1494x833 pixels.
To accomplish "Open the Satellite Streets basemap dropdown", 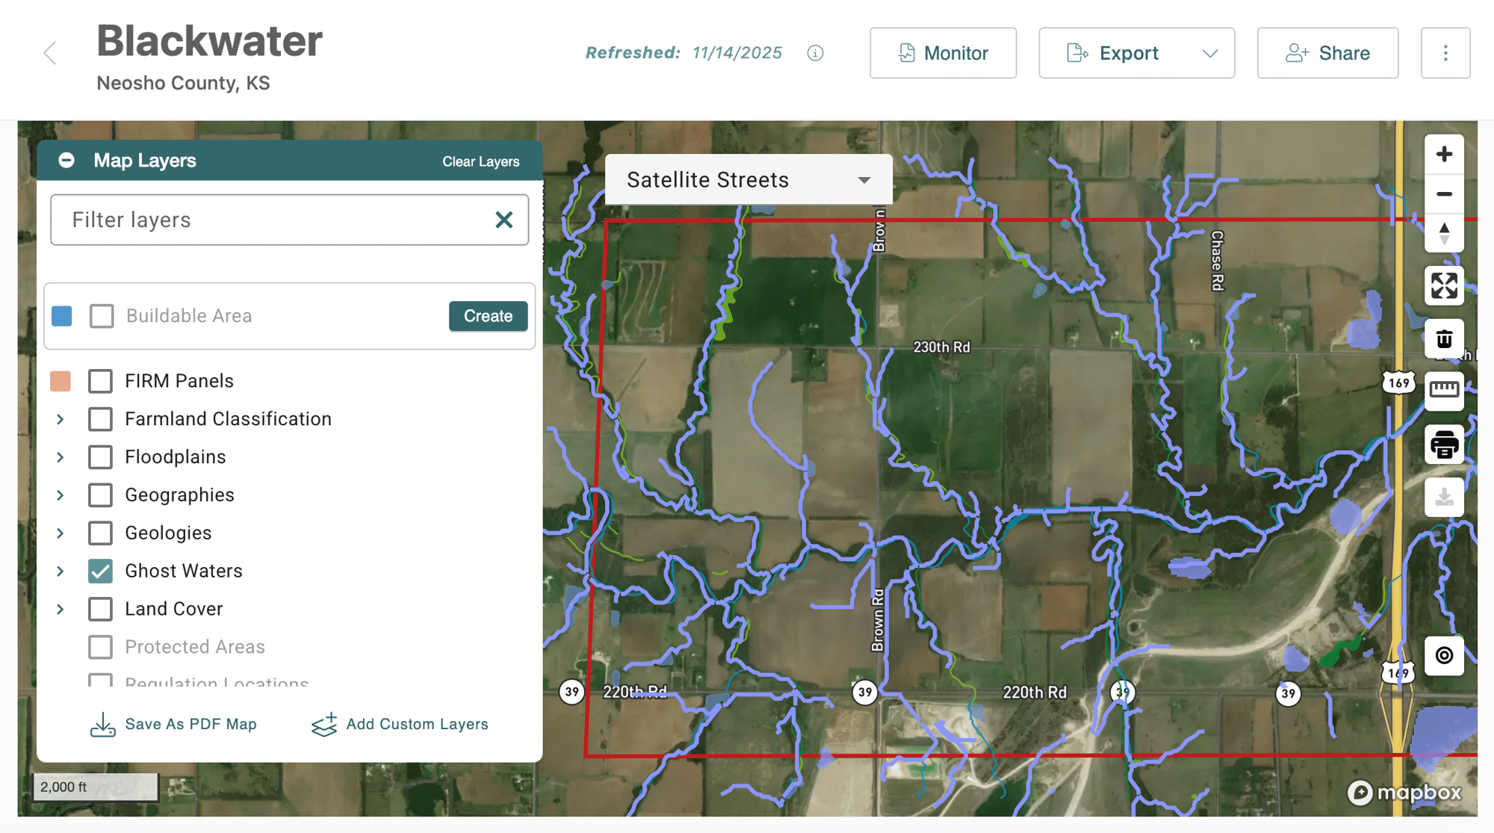I will tap(748, 180).
